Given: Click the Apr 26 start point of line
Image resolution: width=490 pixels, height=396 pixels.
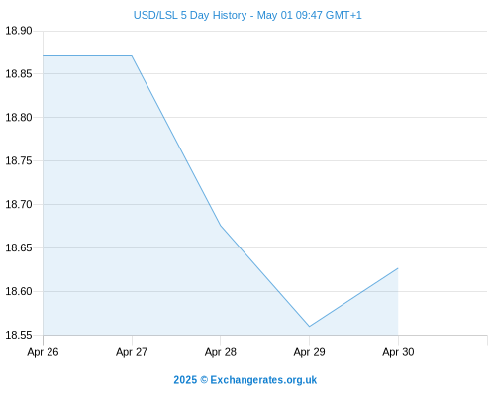Looking at the screenshot, I should (44, 56).
